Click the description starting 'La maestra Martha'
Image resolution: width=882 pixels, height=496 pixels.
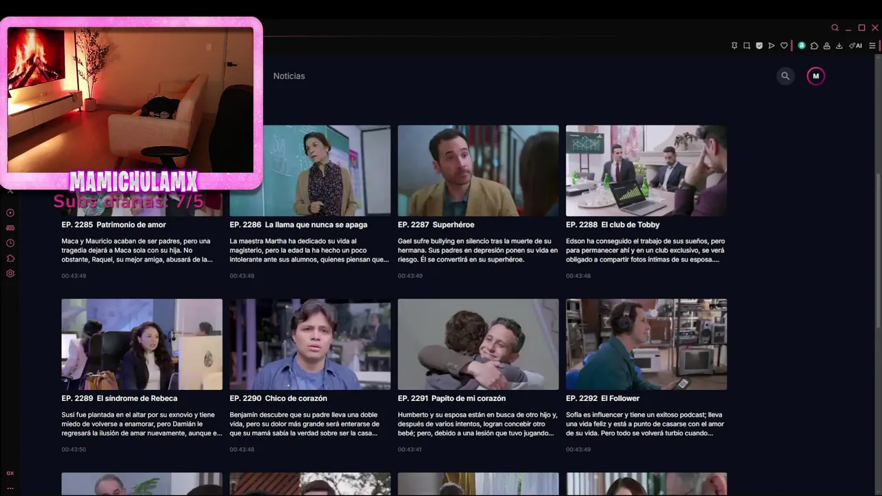tap(309, 250)
